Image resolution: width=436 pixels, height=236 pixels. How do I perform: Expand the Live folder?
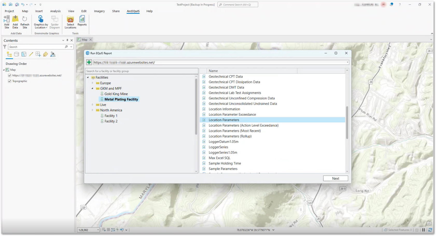point(93,105)
